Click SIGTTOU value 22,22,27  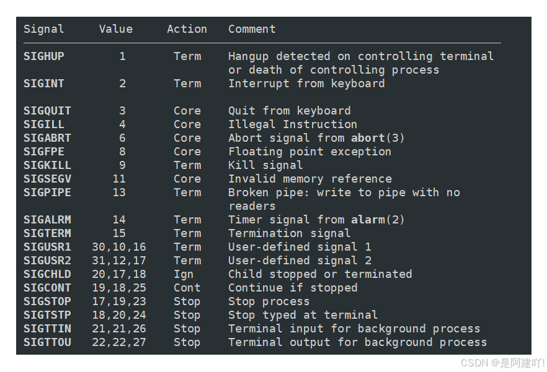pos(119,342)
